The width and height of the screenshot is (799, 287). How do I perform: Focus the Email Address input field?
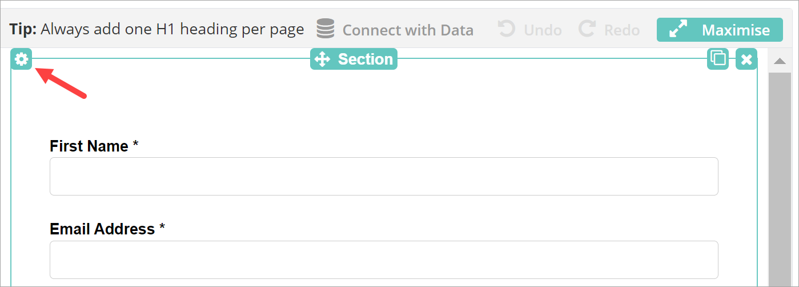point(384,260)
